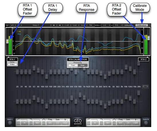Click the RTA 1 Delay value field
Viewport: 157px width, 131px height.
pos(12,64)
